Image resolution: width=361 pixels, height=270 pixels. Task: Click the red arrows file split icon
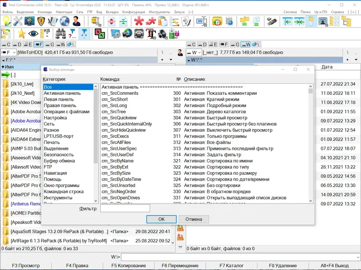coord(111,22)
